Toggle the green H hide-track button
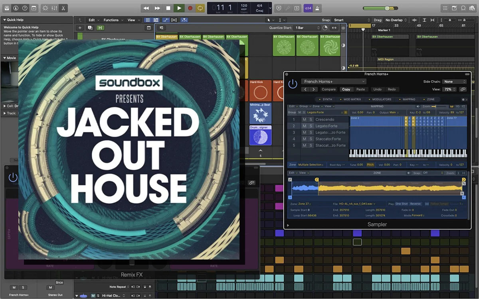479x299 pixels. click(100, 28)
